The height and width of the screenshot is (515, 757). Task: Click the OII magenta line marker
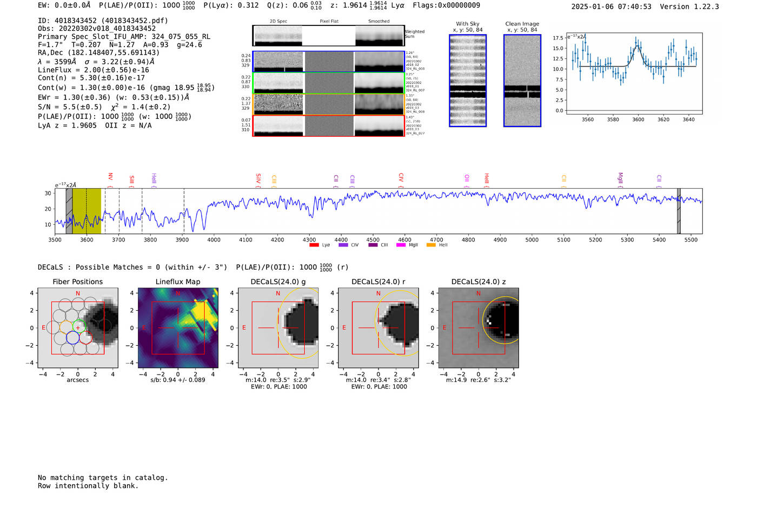tap(467, 180)
